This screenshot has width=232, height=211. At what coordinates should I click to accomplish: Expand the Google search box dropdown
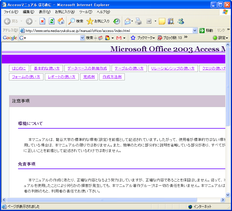point(82,38)
